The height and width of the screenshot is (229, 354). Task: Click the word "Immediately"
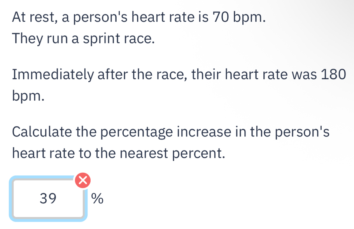[53, 75]
